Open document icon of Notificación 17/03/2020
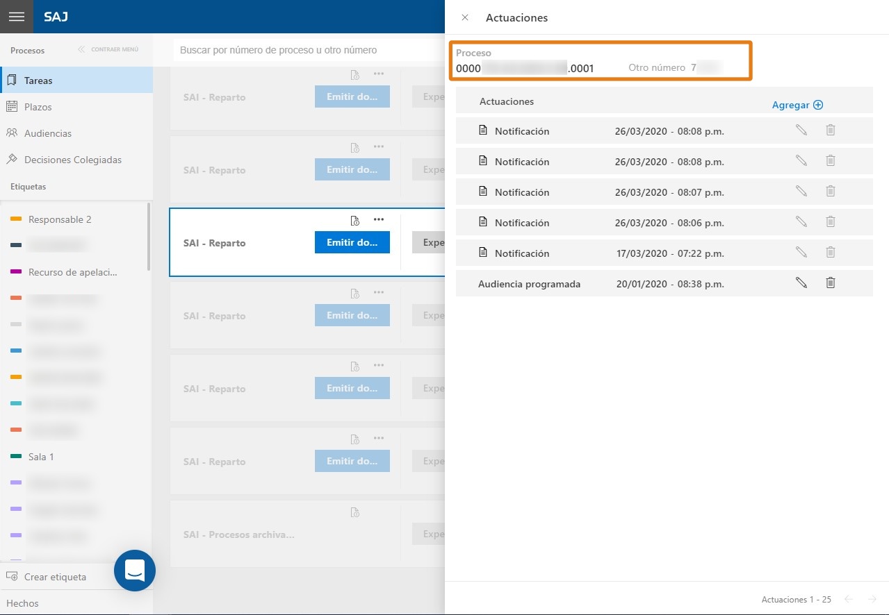The width and height of the screenshot is (889, 615). (484, 252)
